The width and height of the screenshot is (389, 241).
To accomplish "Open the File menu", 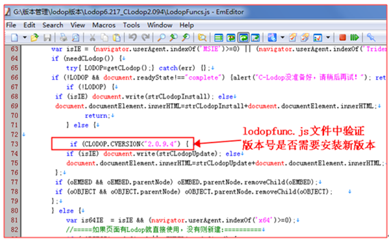I will point(11,25).
